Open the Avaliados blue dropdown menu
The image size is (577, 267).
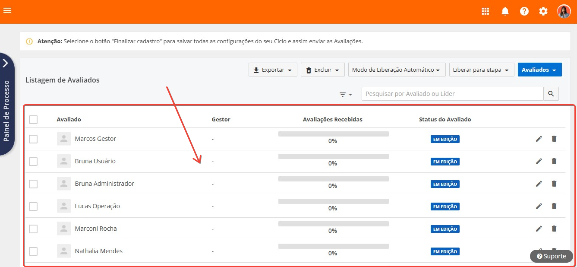point(539,70)
